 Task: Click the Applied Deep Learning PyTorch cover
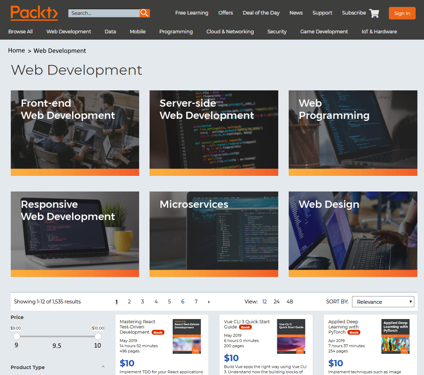point(395,336)
